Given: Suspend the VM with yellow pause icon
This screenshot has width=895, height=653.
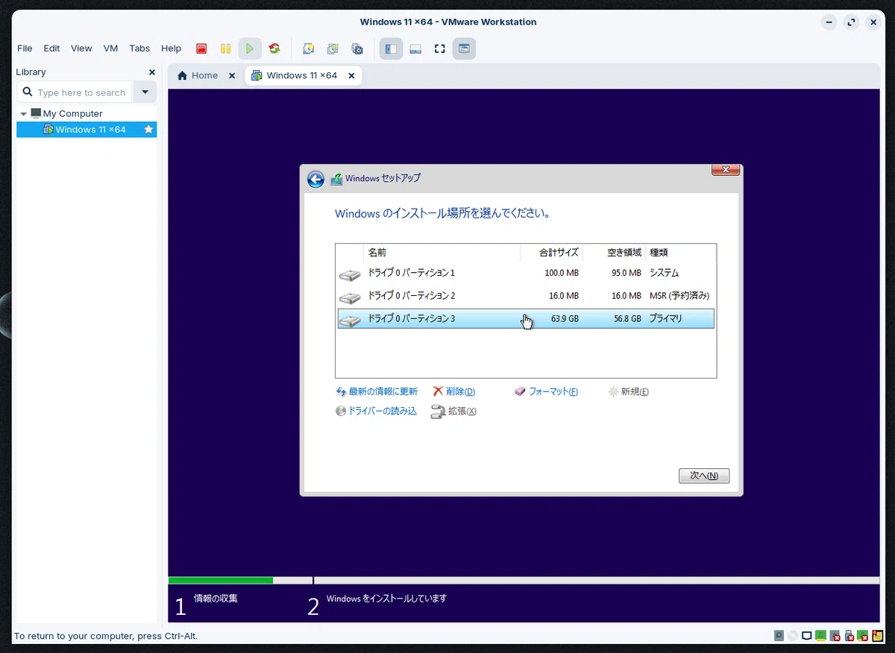Looking at the screenshot, I should pyautogui.click(x=225, y=48).
